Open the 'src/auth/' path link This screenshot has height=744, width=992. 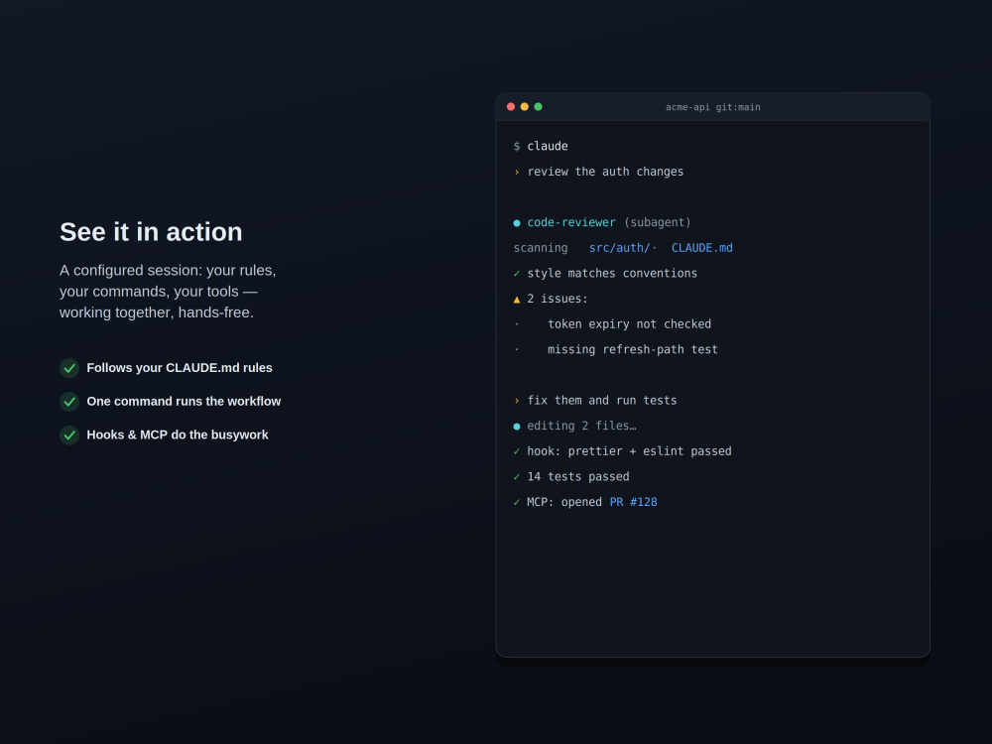pos(619,248)
